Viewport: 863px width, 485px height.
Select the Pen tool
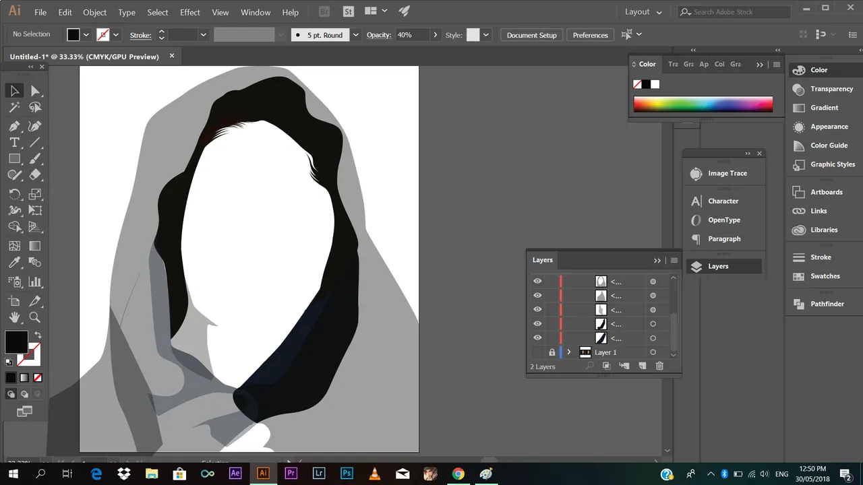point(14,126)
